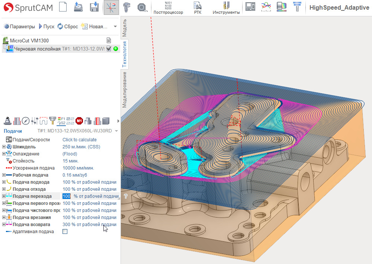Expand Рабочая подача parameter group
Viewport: 372px width, 264px height.
4,175
